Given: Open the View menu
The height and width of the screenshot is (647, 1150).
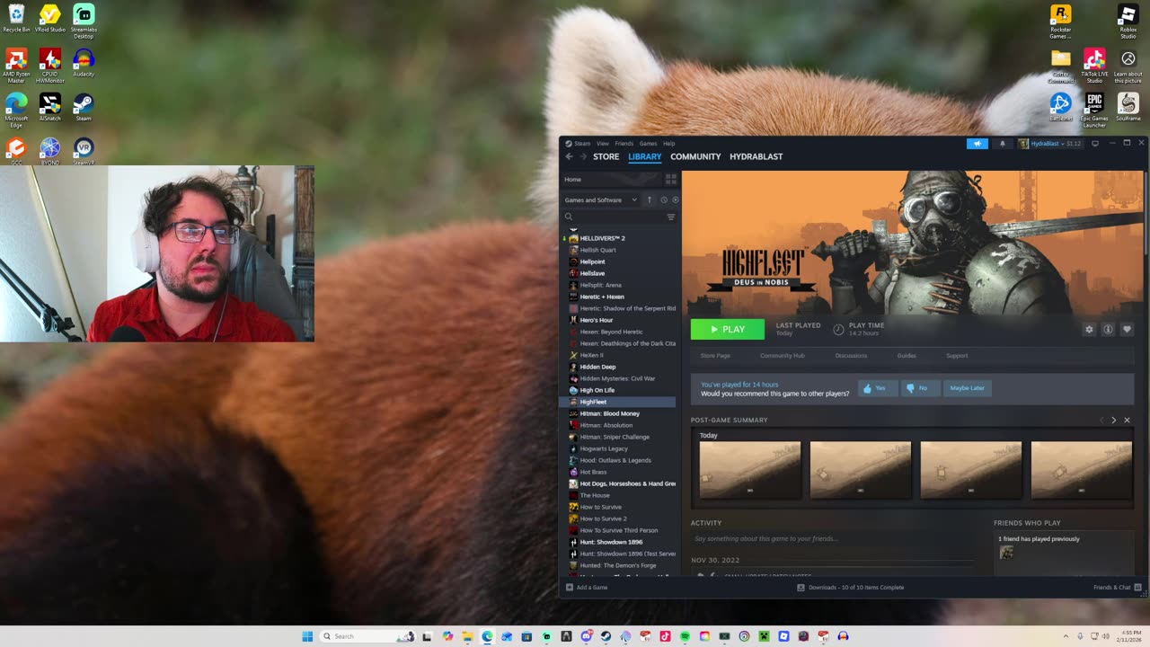Looking at the screenshot, I should (x=603, y=144).
